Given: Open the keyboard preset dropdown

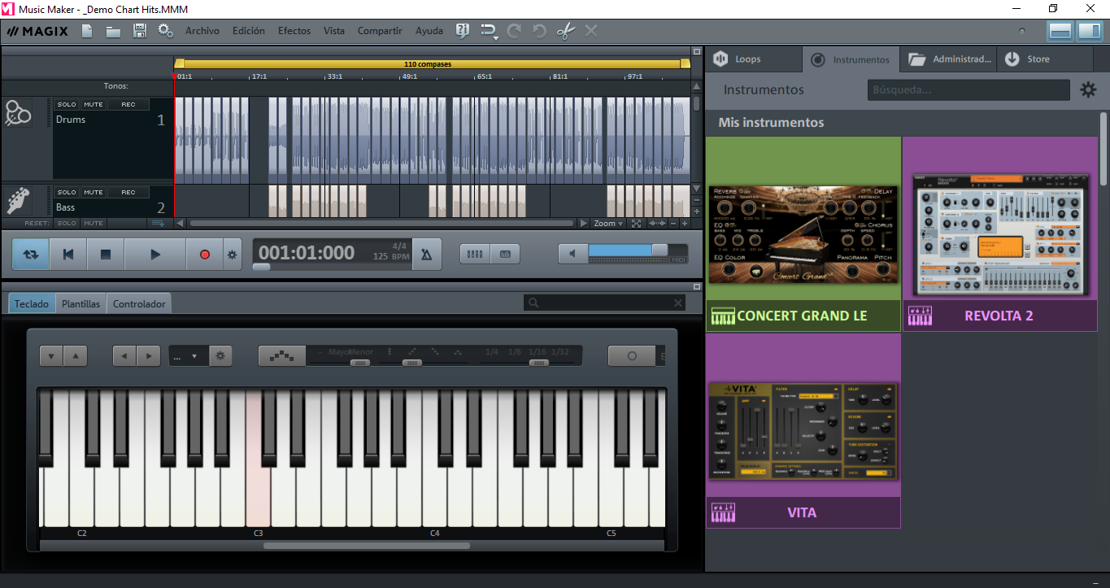Looking at the screenshot, I should [188, 355].
